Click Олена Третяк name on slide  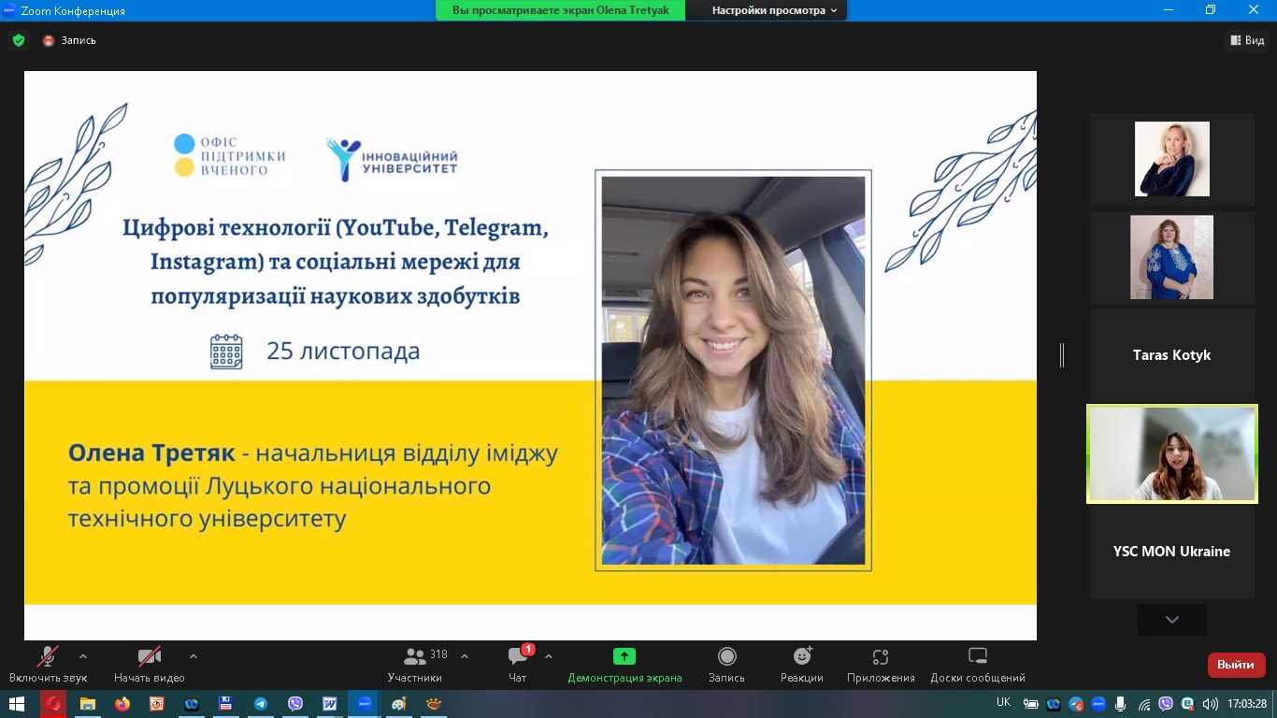point(151,453)
